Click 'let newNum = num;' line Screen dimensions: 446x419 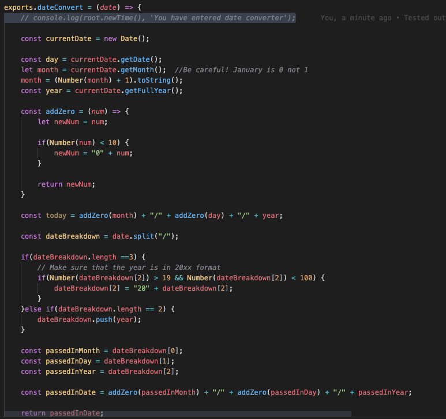(x=73, y=122)
